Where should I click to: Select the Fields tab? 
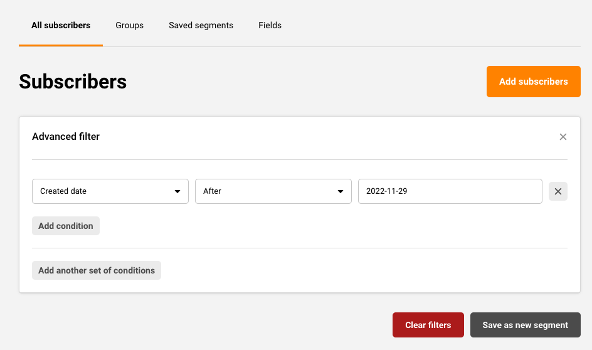[270, 26]
